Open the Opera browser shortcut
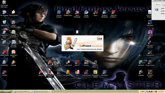Image resolution: width=165 pixels, height=93 pixels. click(95, 13)
